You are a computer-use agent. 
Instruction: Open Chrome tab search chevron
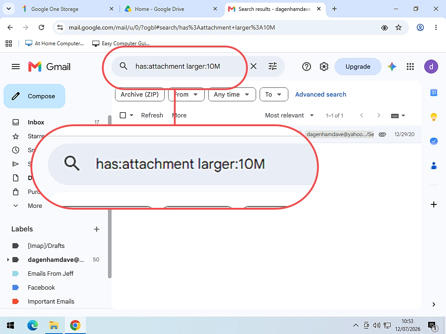coord(9,9)
